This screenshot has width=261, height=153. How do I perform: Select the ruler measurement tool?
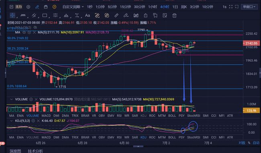coord(116,16)
